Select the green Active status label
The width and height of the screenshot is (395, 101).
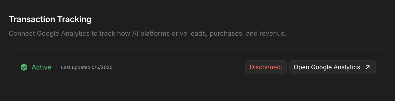(41, 67)
